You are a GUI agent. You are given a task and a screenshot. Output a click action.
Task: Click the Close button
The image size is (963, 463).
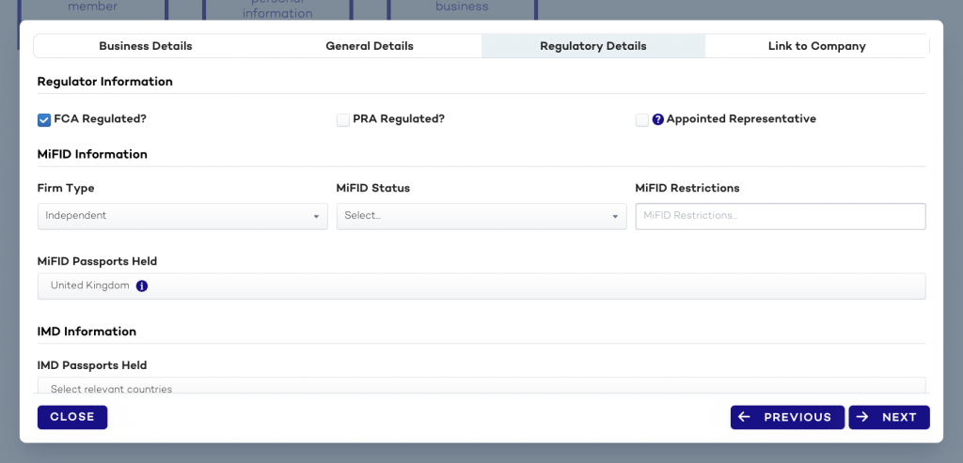[x=72, y=417]
